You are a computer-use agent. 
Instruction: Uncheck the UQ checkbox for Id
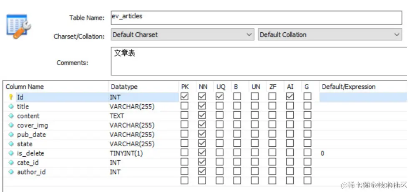220,97
